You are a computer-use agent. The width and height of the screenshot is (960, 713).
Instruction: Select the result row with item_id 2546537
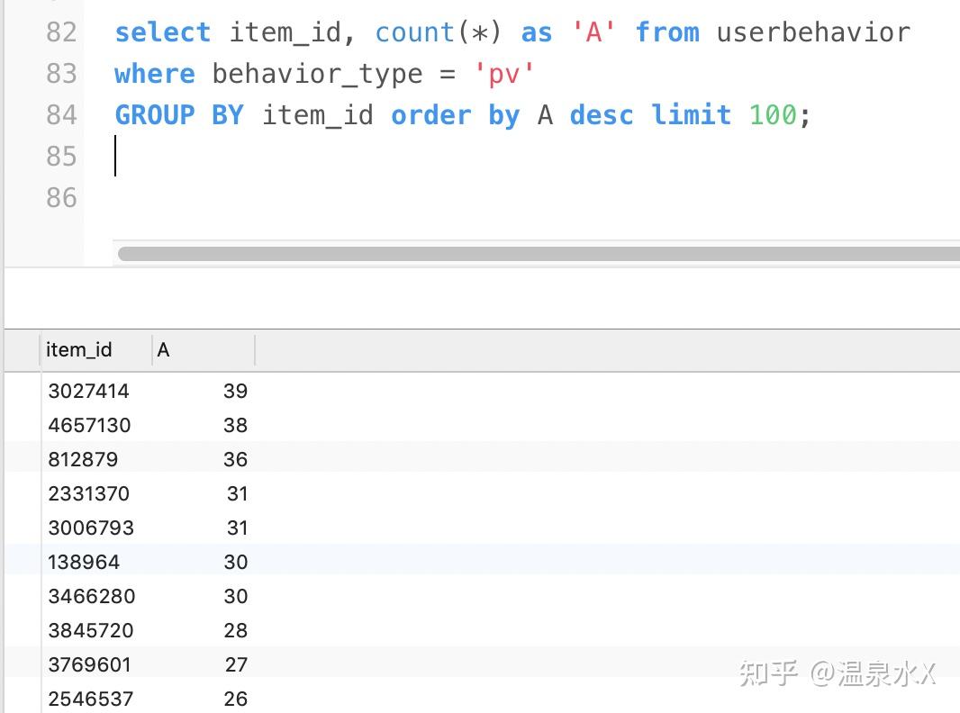(90, 699)
